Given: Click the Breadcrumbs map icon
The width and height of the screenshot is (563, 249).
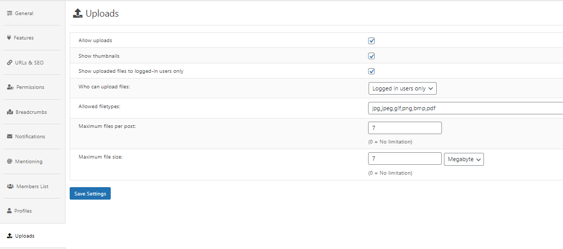Looking at the screenshot, I should (x=10, y=112).
